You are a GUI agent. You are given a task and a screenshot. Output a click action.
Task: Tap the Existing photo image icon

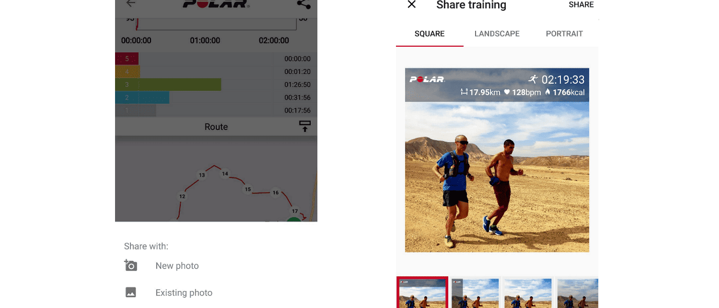click(x=131, y=293)
